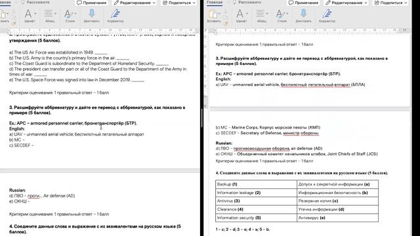Select Главная tab in left window
This screenshot has width=420, height=236.
coord(5,3)
